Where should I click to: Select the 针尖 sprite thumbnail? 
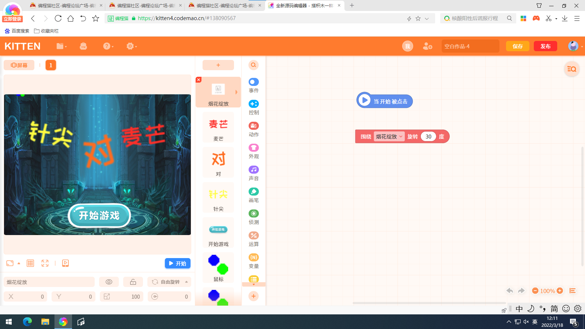(218, 197)
